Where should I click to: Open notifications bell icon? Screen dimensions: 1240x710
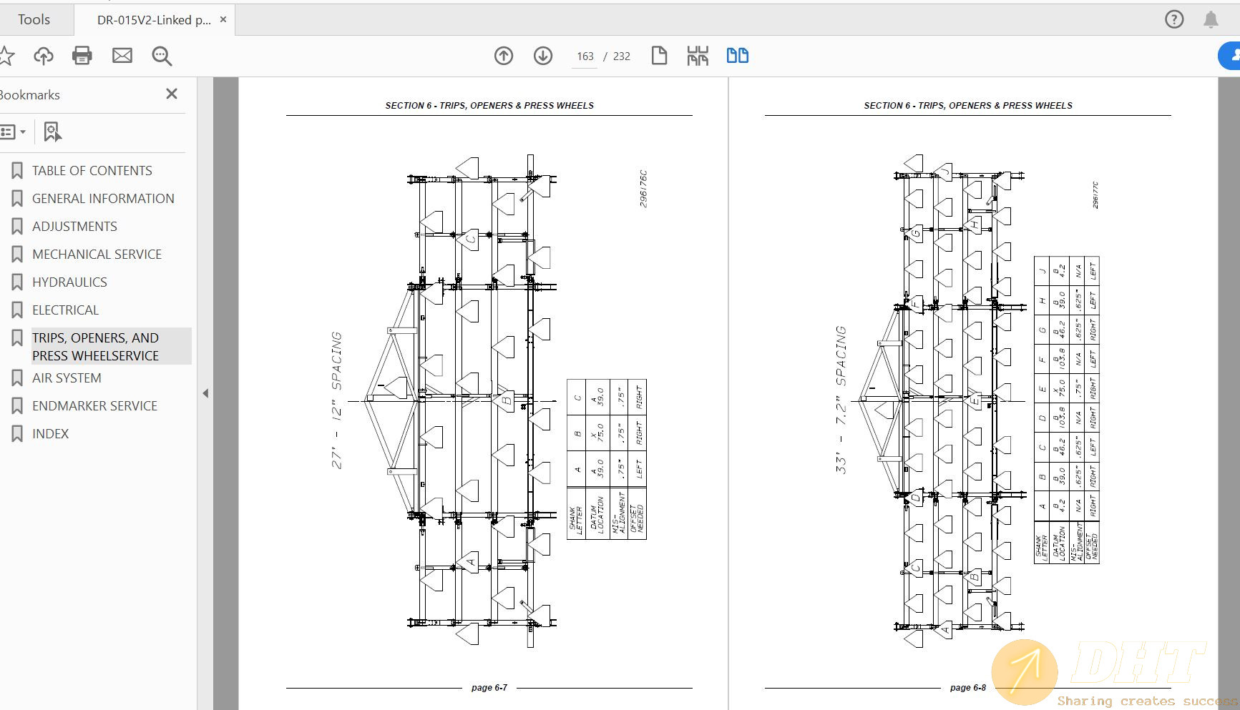click(x=1211, y=19)
